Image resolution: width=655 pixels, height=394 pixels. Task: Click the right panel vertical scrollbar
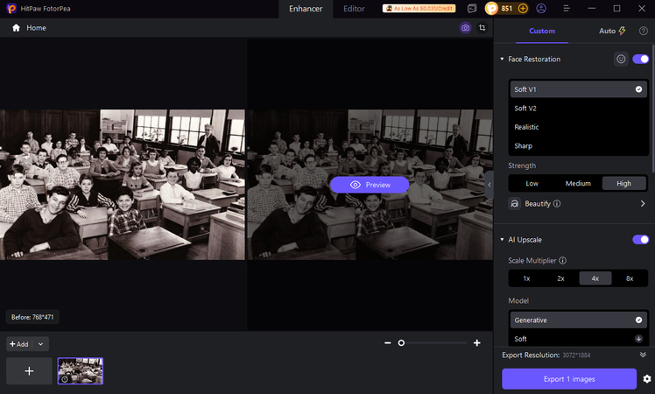[x=653, y=109]
